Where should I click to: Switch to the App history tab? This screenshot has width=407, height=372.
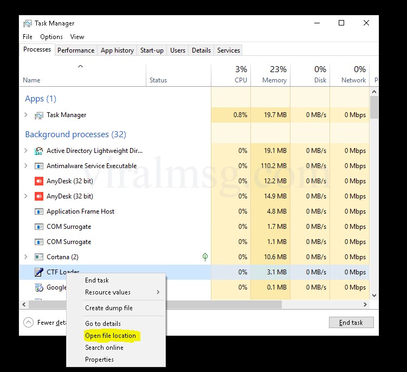[x=117, y=50]
